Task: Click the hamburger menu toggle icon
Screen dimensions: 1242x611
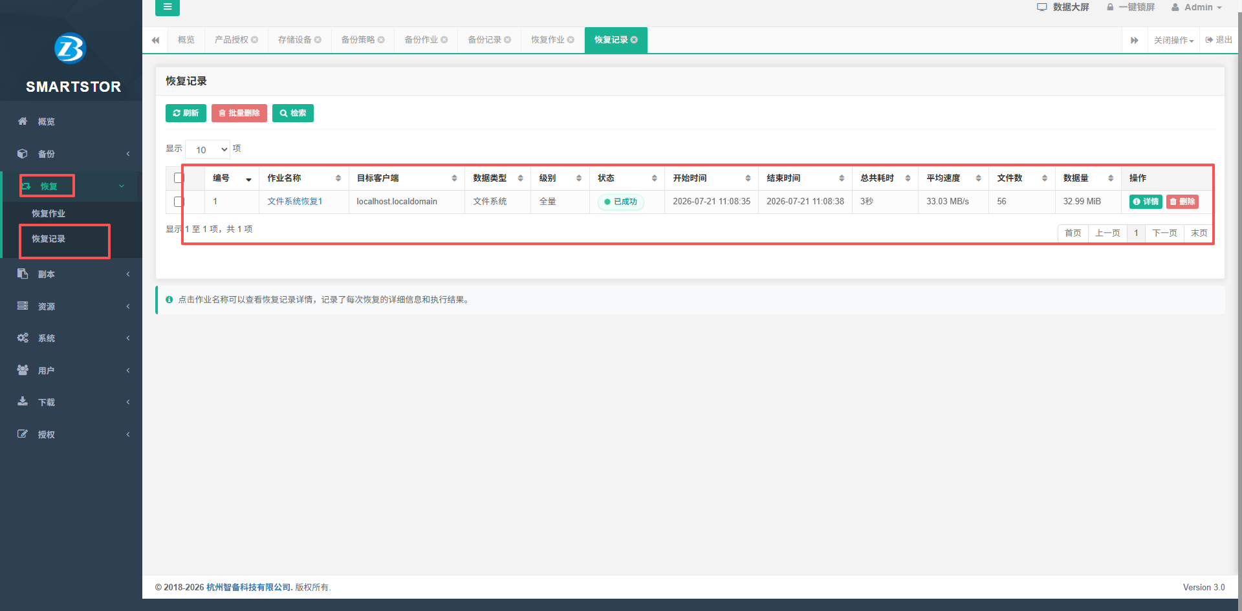Action: click(168, 7)
